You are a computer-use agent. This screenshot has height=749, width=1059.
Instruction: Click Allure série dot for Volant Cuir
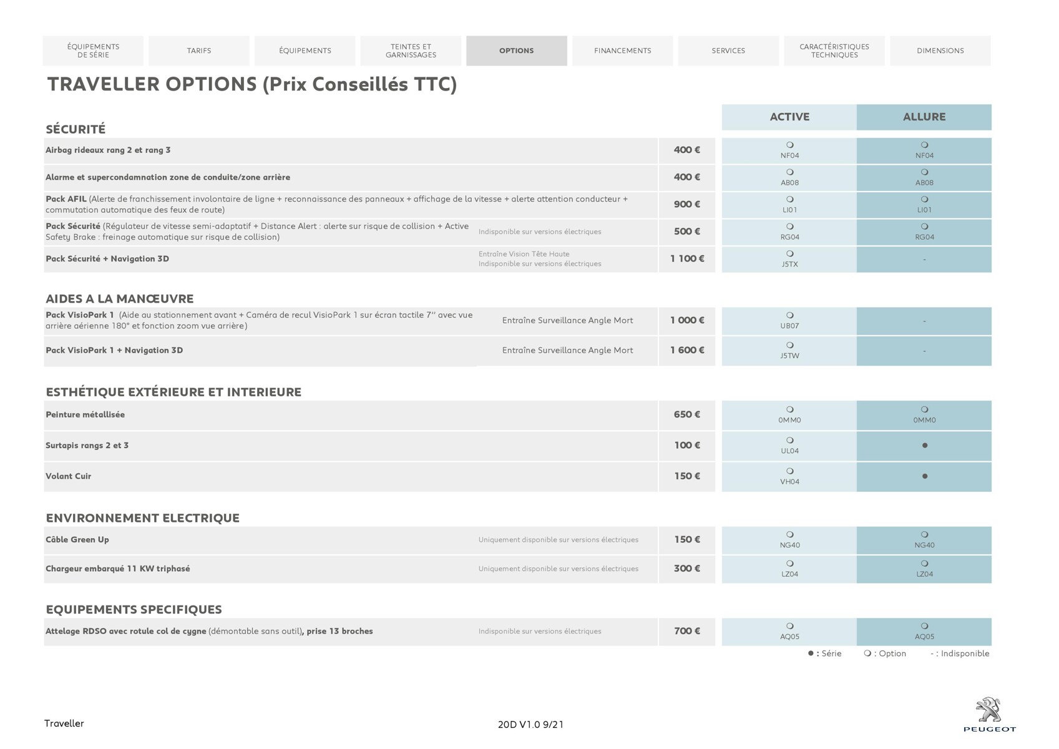point(924,476)
